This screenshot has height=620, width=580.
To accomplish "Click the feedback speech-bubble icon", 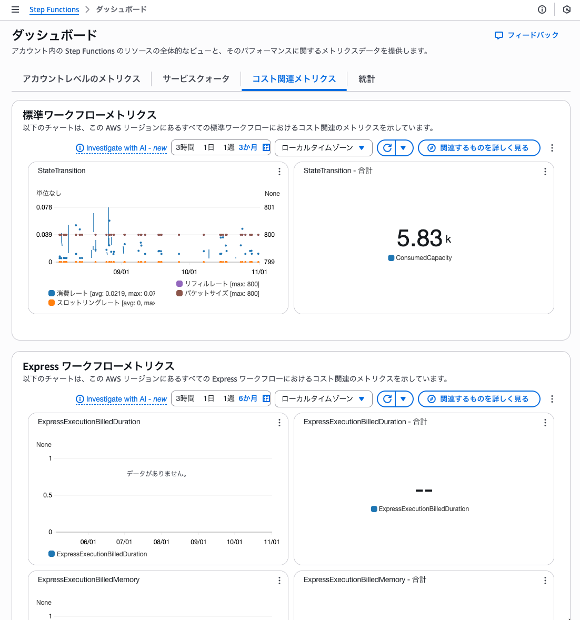I will 498,35.
